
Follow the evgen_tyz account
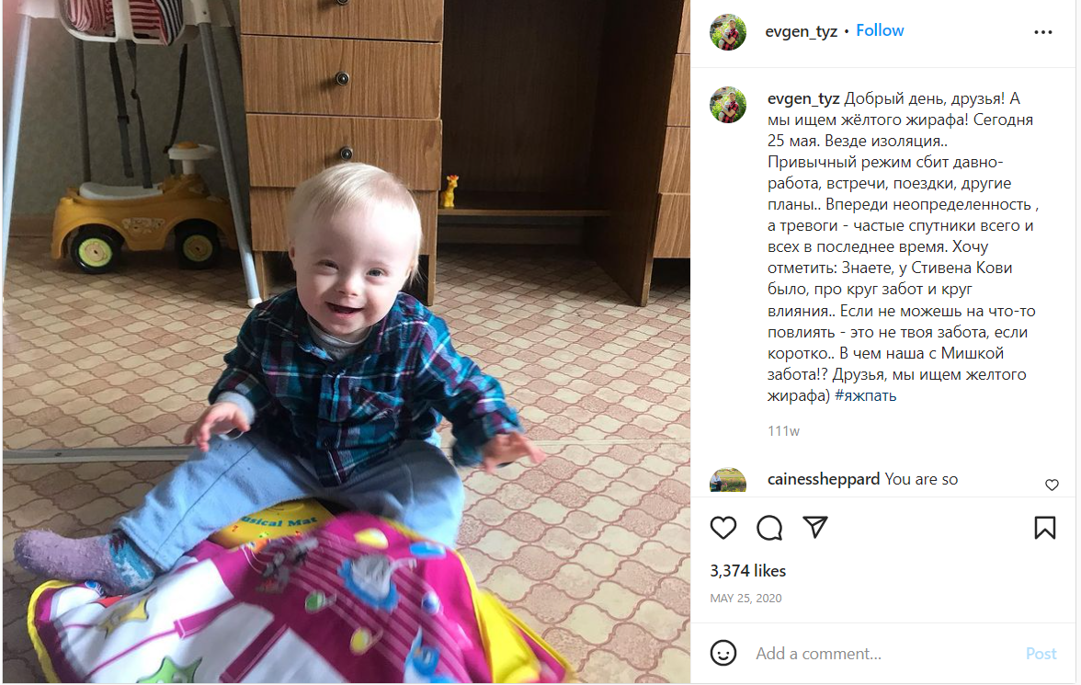pyautogui.click(x=880, y=30)
